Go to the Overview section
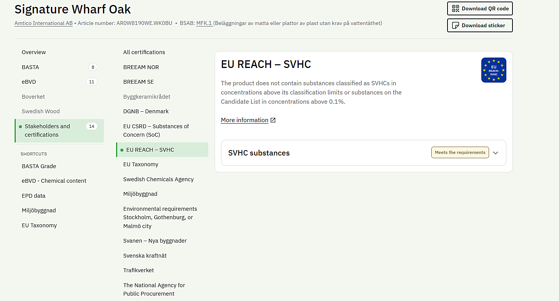559x301 pixels. pos(34,52)
